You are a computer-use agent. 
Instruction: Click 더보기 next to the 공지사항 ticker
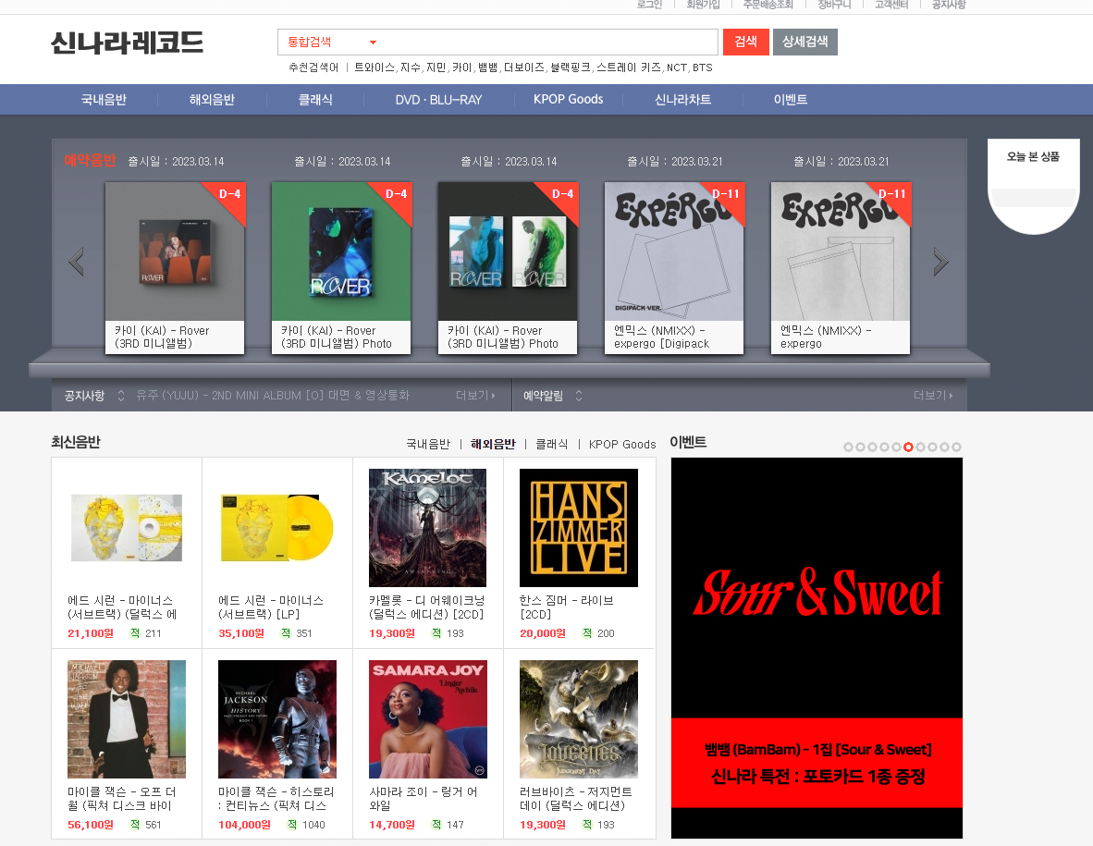click(475, 395)
